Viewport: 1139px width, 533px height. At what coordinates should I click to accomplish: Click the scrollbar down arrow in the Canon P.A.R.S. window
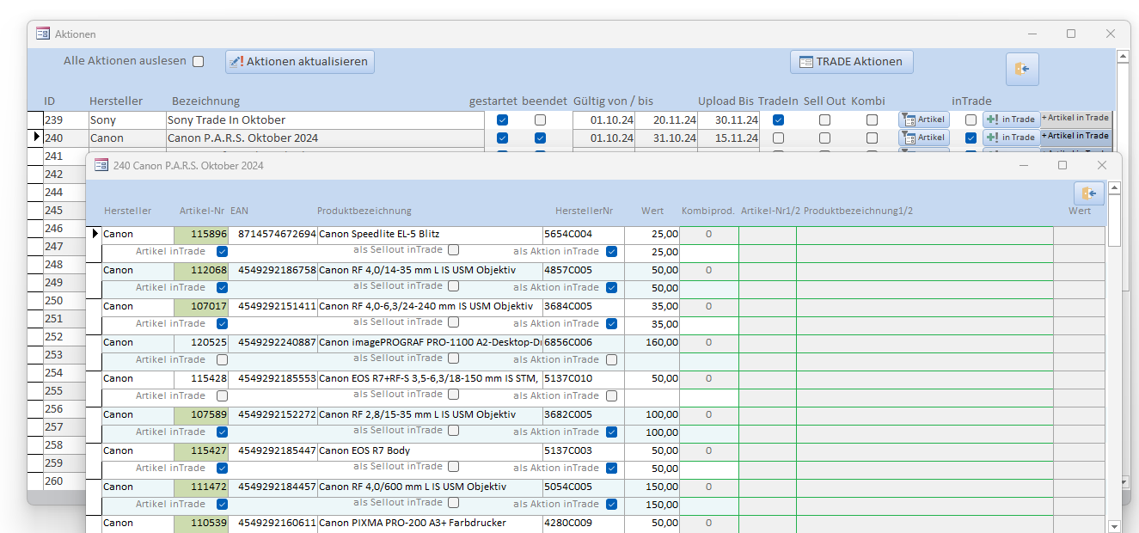click(x=1115, y=526)
